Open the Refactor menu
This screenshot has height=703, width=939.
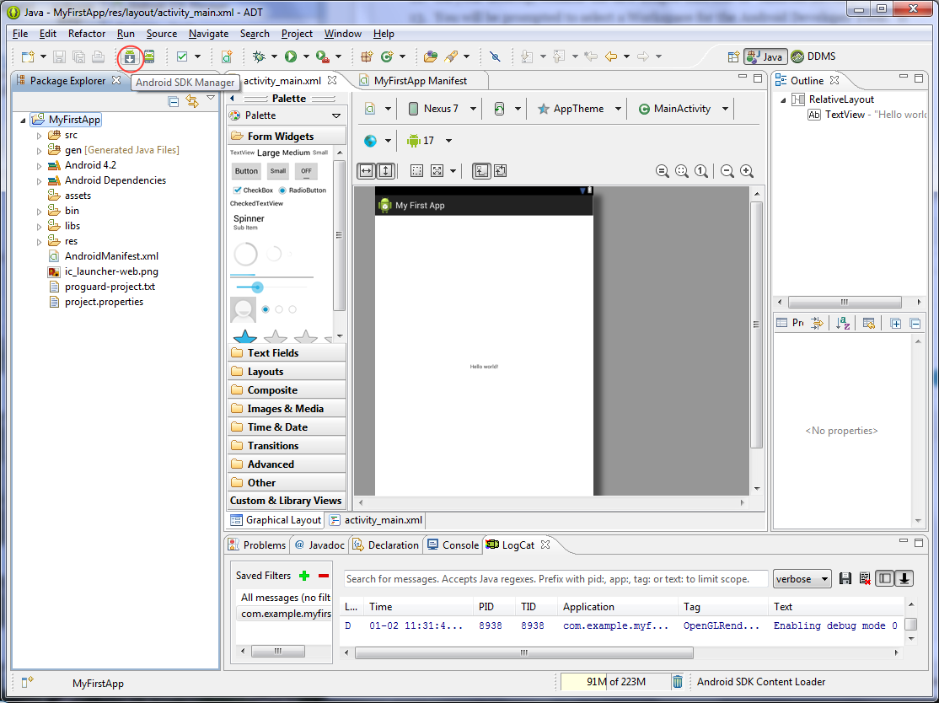tap(87, 34)
